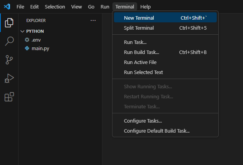Image resolution: width=243 pixels, height=165 pixels.
Task: Select New Terminal from the menu
Action: click(x=139, y=18)
